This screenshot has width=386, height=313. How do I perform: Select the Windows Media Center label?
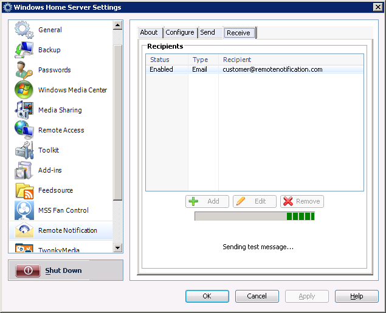pos(72,90)
